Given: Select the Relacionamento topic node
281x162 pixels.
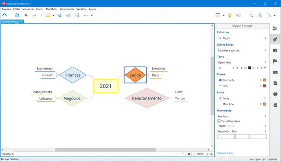Looking at the screenshot, I should pyautogui.click(x=147, y=98).
